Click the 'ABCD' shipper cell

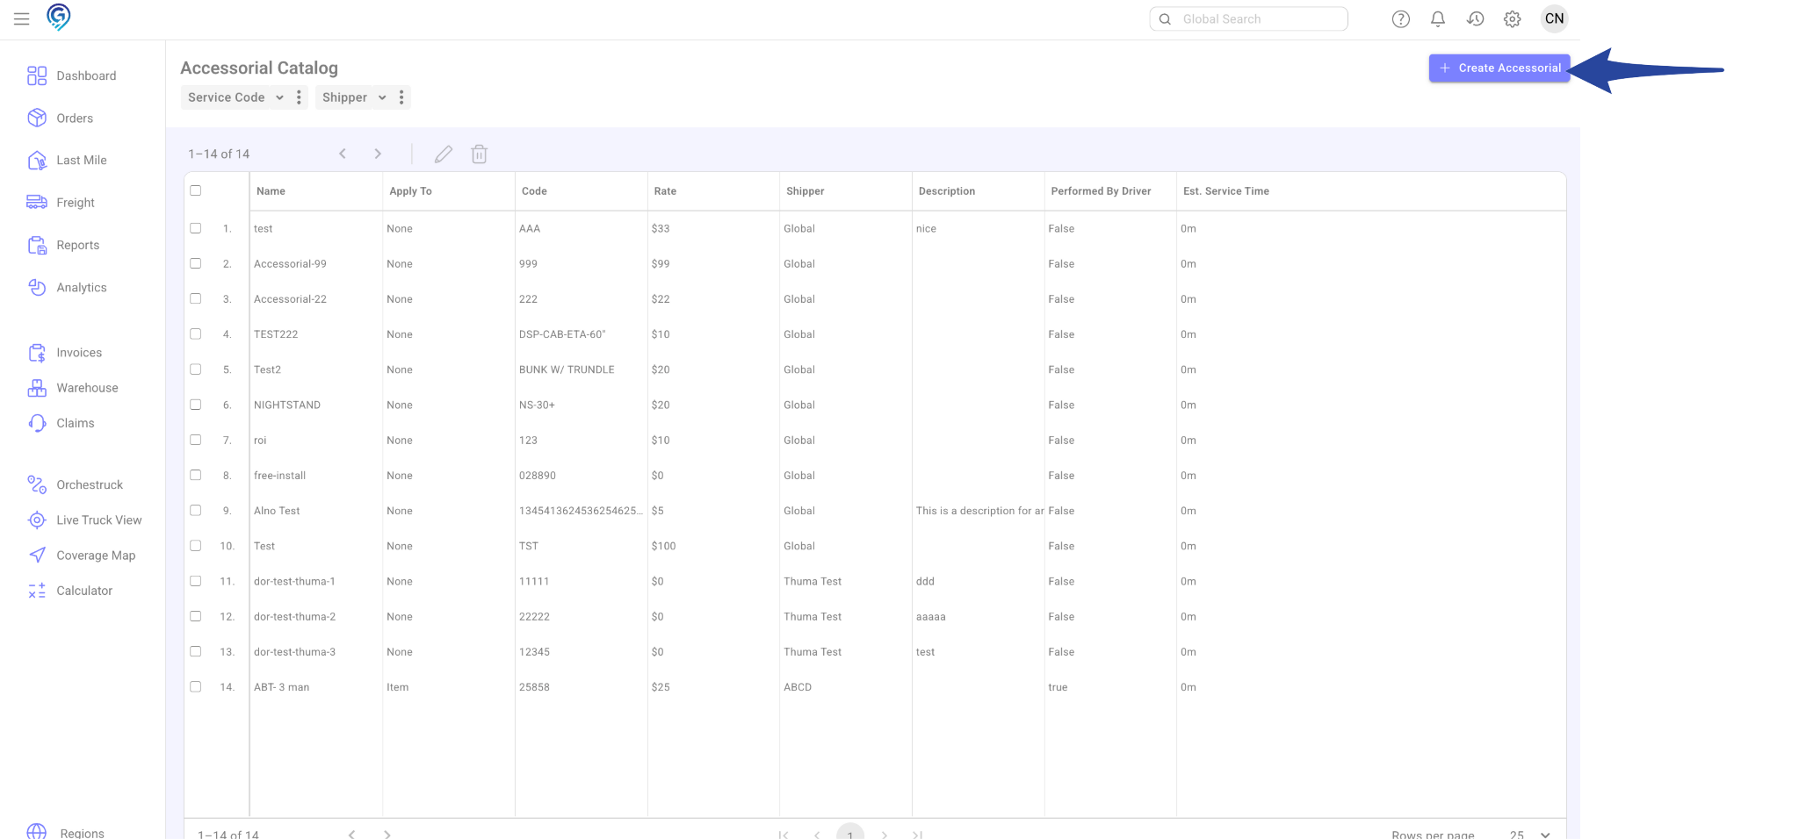pyautogui.click(x=798, y=687)
